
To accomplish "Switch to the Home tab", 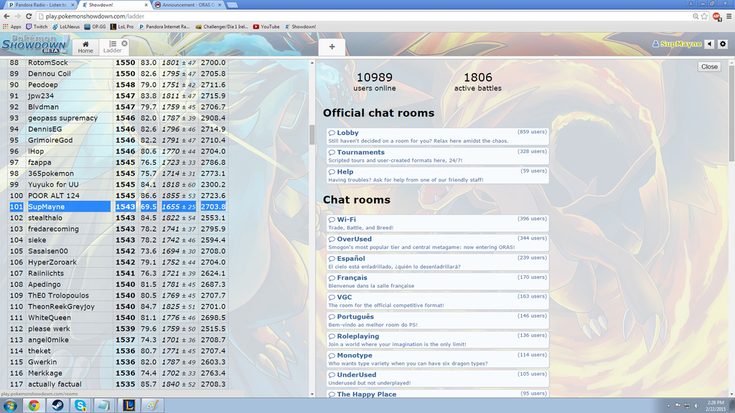I will pyautogui.click(x=85, y=47).
